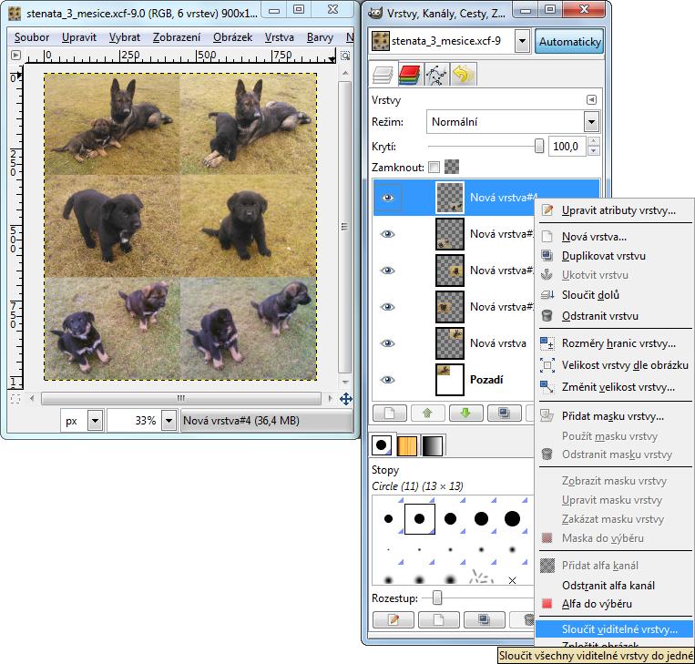Select the largest hard circle brush
Image resolution: width=695 pixels, height=664 pixels.
[x=512, y=518]
